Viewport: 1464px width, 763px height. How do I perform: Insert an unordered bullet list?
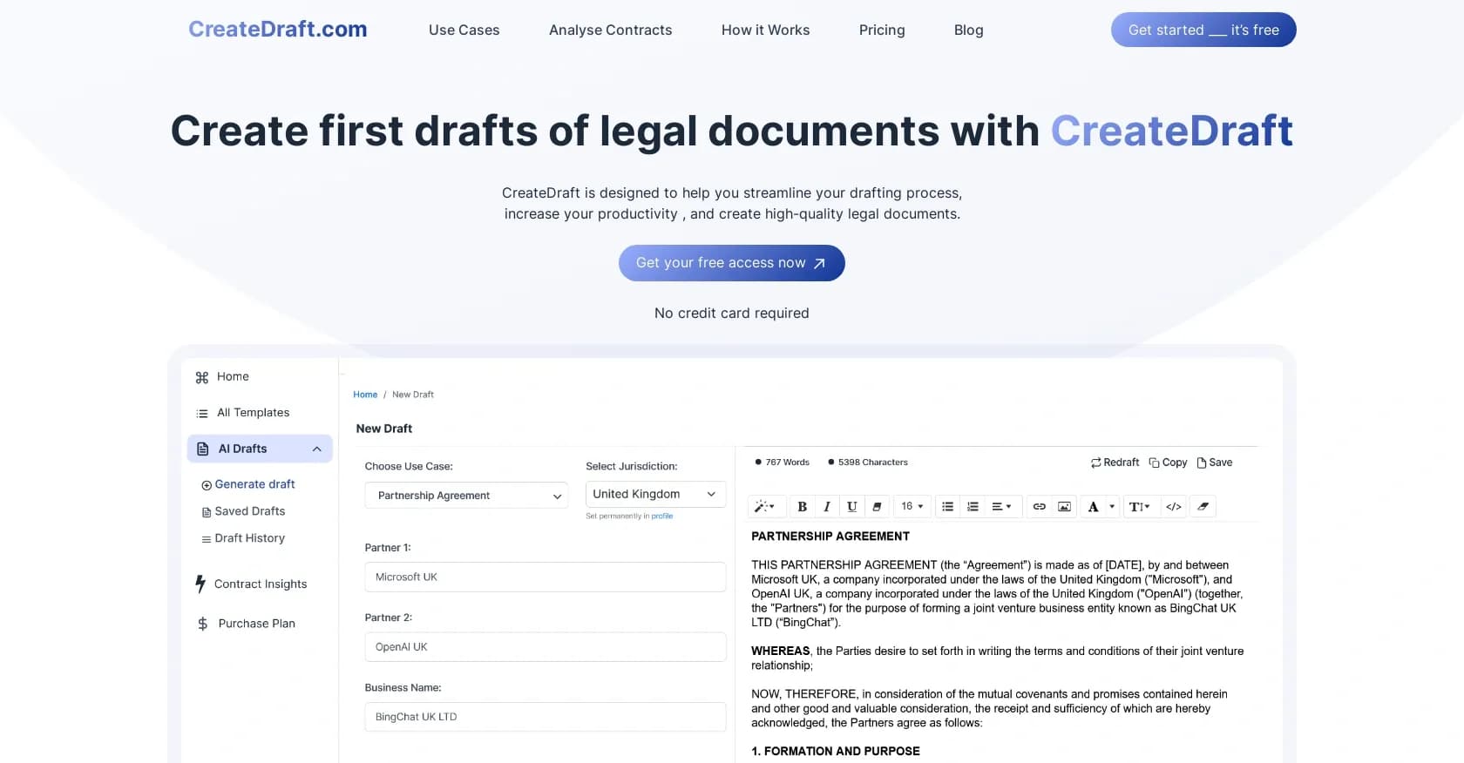[x=947, y=506]
